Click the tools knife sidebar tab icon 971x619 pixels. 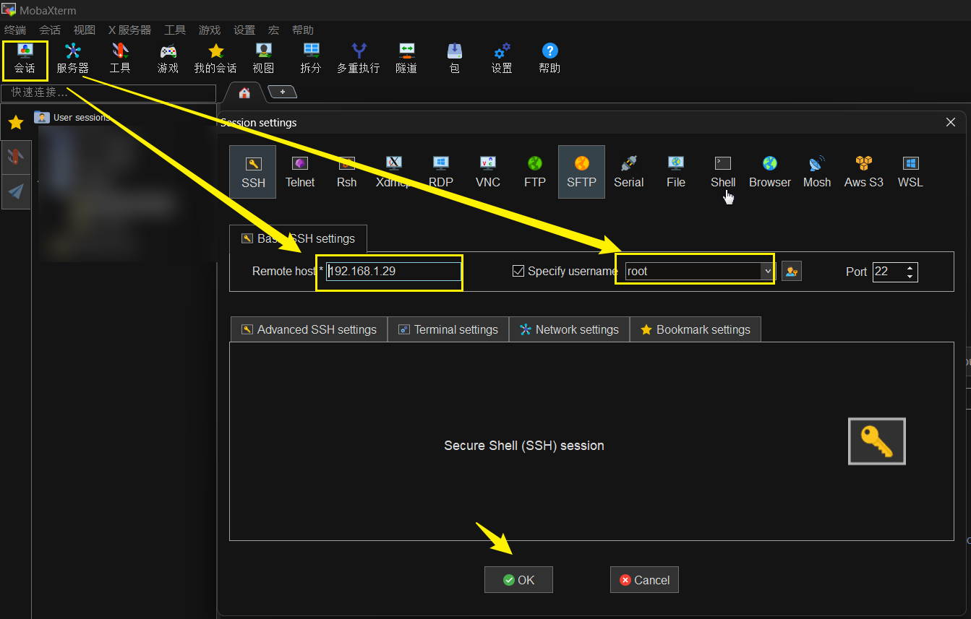16,157
